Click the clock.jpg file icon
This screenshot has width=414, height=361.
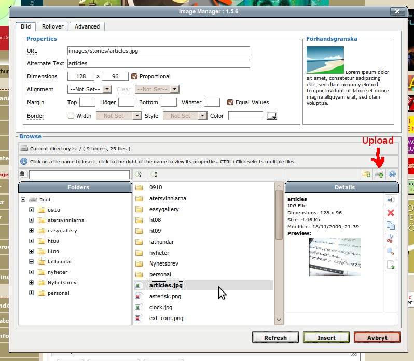point(138,307)
